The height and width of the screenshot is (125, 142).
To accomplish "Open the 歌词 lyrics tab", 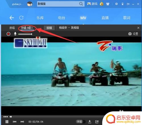I will 127,18.
